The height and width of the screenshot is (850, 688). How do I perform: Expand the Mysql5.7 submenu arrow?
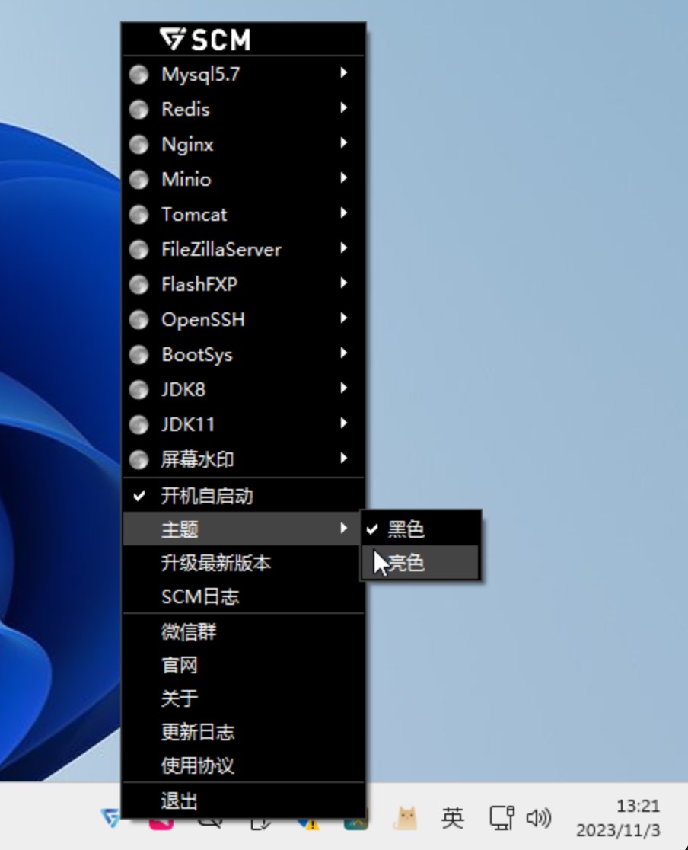343,72
